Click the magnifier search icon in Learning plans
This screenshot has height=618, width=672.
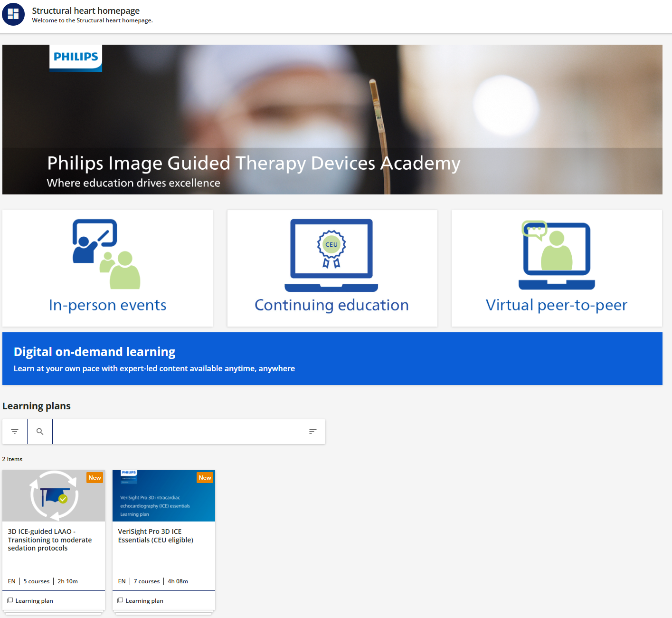point(40,432)
